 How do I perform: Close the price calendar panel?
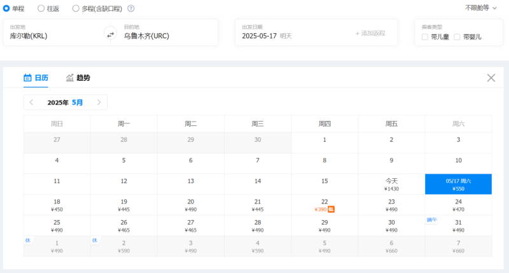pyautogui.click(x=491, y=78)
